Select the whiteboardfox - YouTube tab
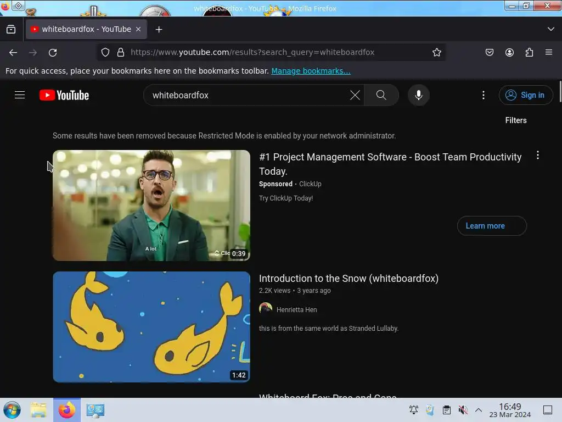Screen dimensions: 562x422 point(86,29)
